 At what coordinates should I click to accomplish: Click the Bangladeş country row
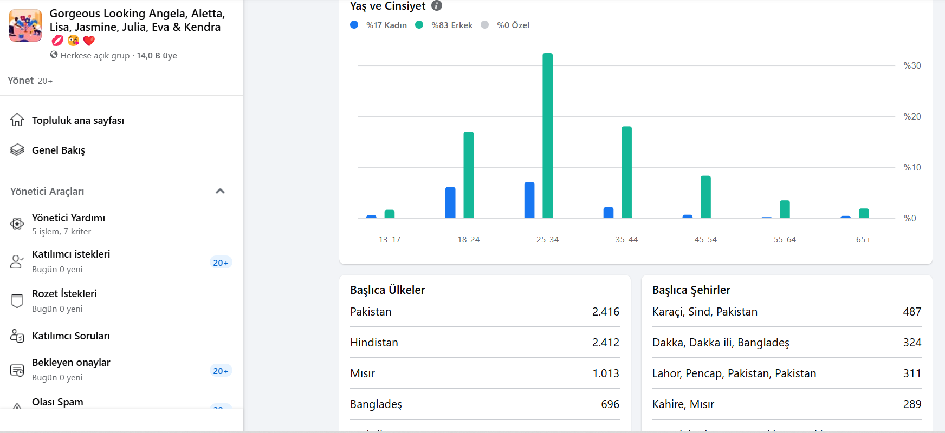point(485,404)
